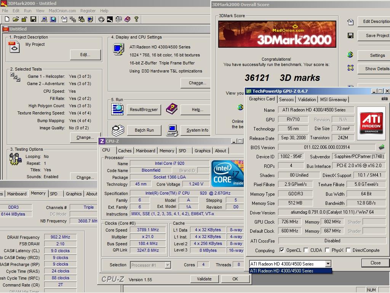The width and height of the screenshot is (390, 293).
Task: Open the Register menu
Action: [88, 11]
